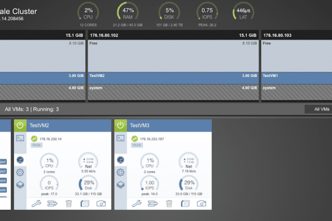Screen dimensions: 332x221
Task: Click TestVM2 wrench edit icon
Action: (36, 203)
